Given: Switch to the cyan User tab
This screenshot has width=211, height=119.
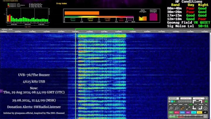Looking at the screenshot, I should coord(194,112).
